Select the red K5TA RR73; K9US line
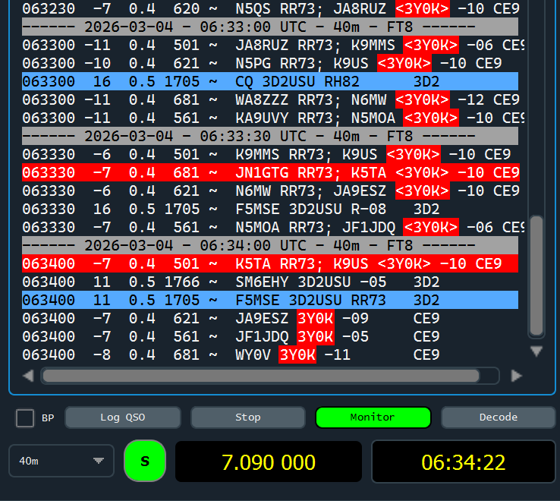 270,263
